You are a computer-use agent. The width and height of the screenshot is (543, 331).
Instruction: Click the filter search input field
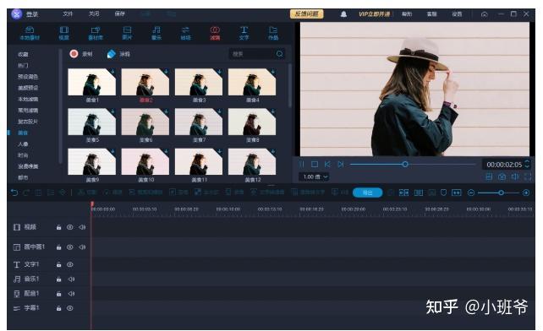coord(252,54)
